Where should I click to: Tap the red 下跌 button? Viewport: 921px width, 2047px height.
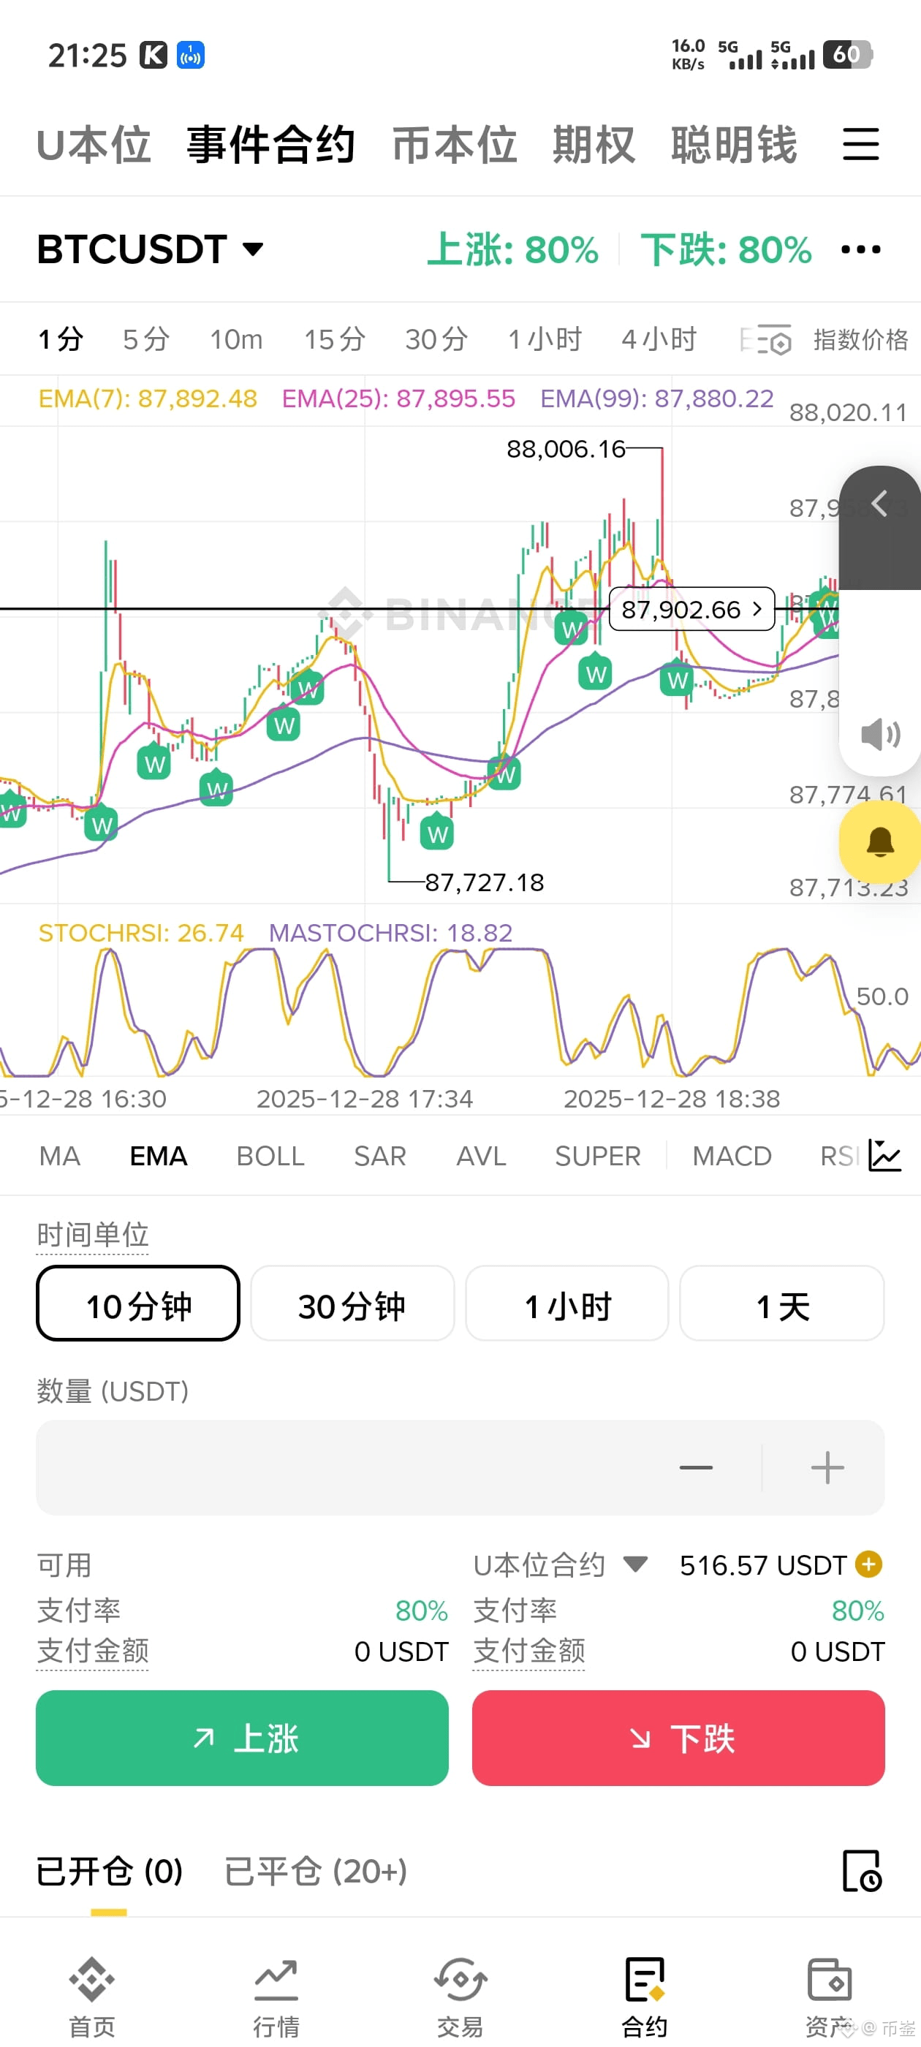[678, 1738]
